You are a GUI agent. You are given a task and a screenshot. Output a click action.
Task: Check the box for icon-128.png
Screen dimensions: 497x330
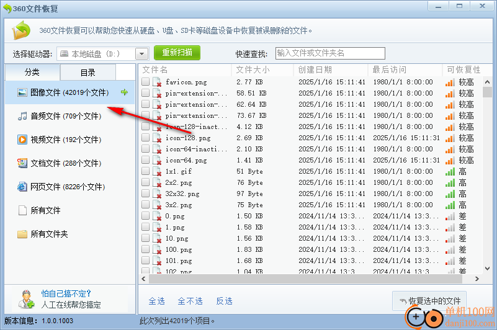pos(145,138)
